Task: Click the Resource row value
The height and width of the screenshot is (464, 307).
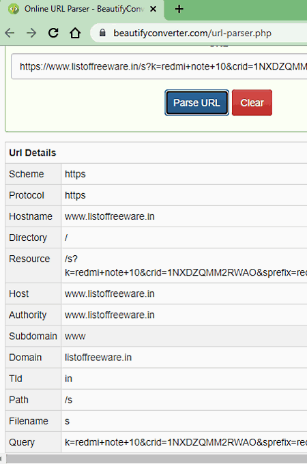Action: [x=186, y=265]
